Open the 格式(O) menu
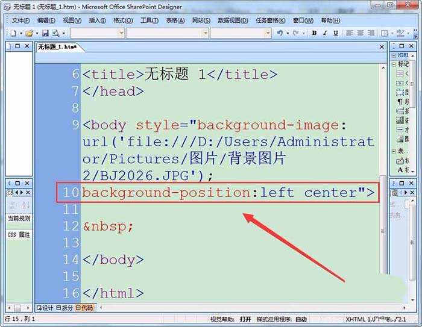Screen dimensions: 422x327 pos(123,20)
